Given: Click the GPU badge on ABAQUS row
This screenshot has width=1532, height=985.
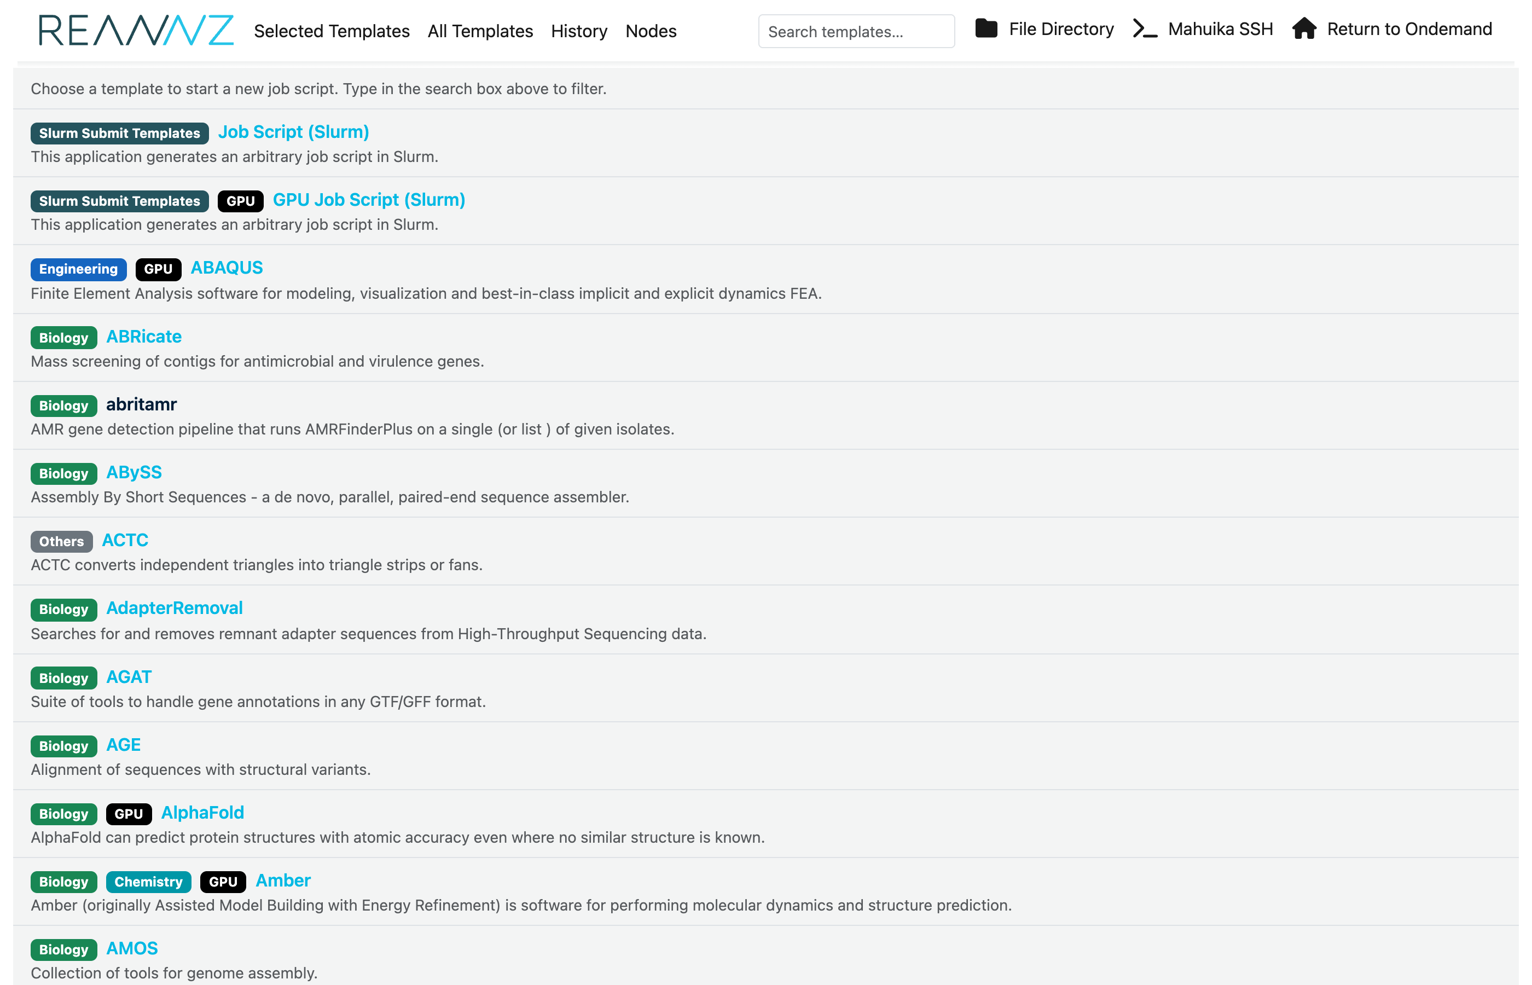Looking at the screenshot, I should pyautogui.click(x=158, y=269).
